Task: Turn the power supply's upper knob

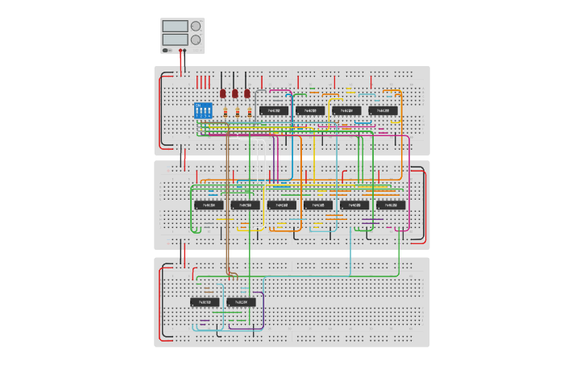Action: [x=195, y=27]
